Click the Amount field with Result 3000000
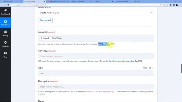Image resolution: width=182 pixels, height=102 pixels. click(x=96, y=38)
